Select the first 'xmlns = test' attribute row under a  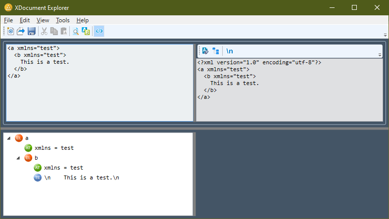tap(54, 148)
